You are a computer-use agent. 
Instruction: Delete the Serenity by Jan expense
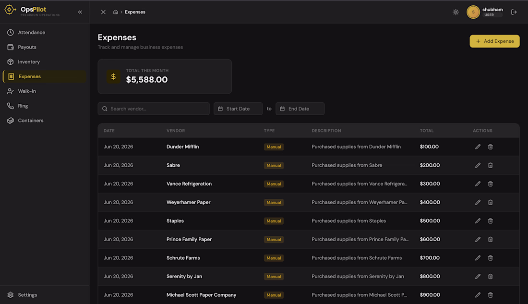[490, 276]
